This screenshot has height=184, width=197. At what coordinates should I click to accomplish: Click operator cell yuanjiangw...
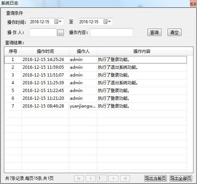pos(83,106)
